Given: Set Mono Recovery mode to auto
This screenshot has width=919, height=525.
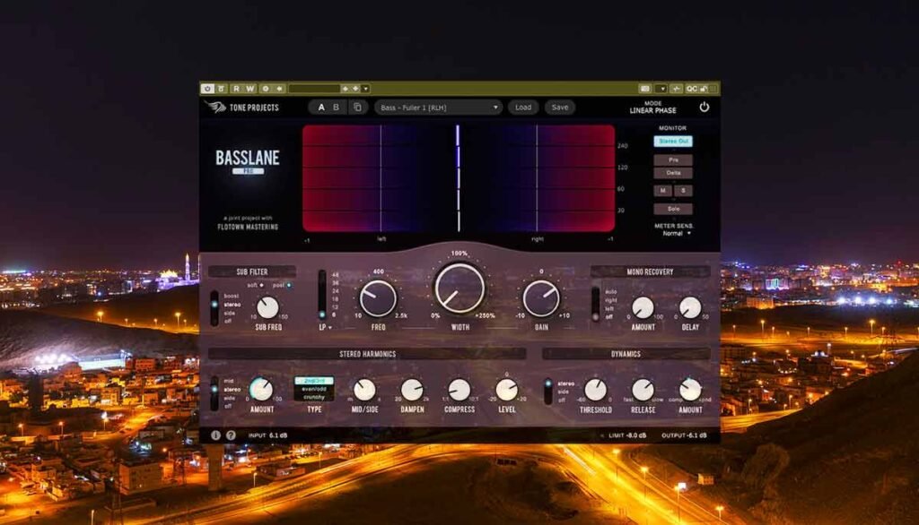Looking at the screenshot, I should [610, 291].
